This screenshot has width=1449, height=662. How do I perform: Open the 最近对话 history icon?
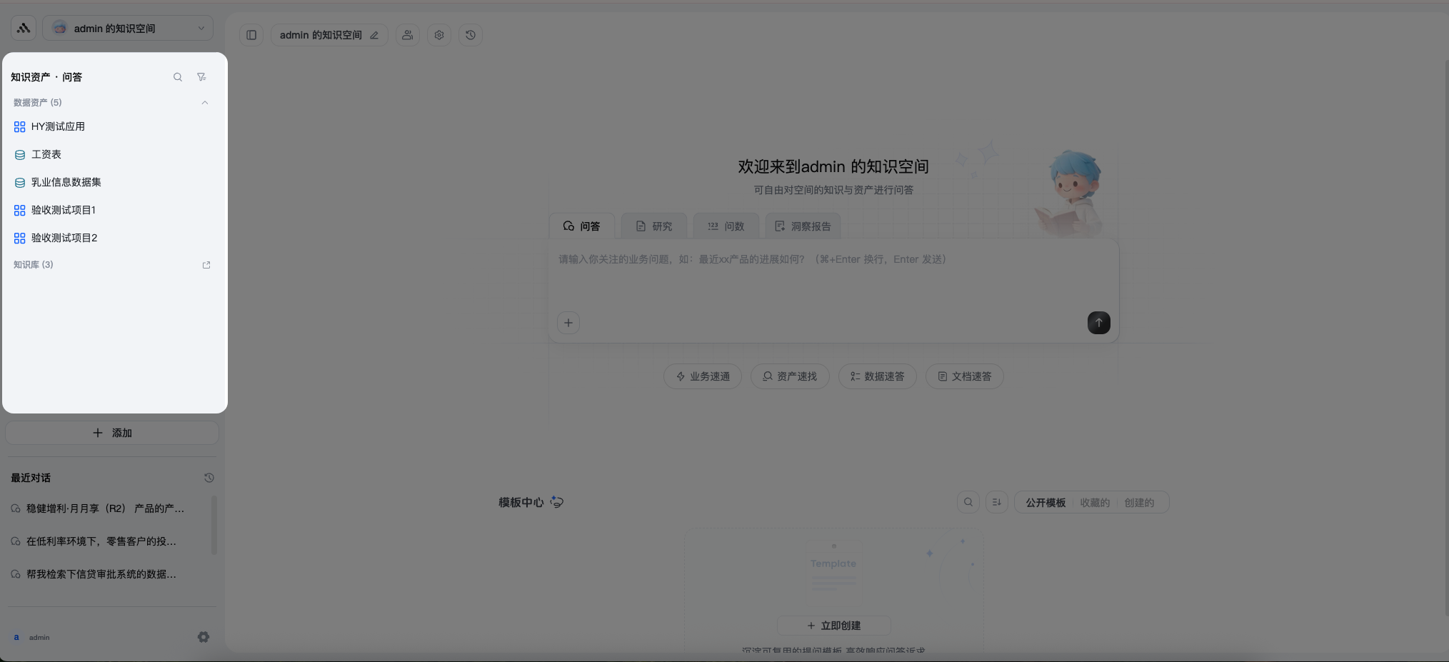[x=209, y=478]
